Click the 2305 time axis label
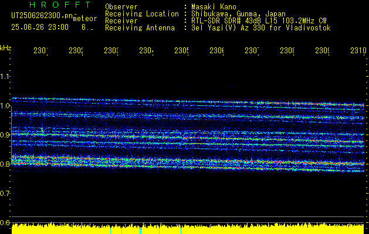The image size is (369, 234). tap(182, 50)
